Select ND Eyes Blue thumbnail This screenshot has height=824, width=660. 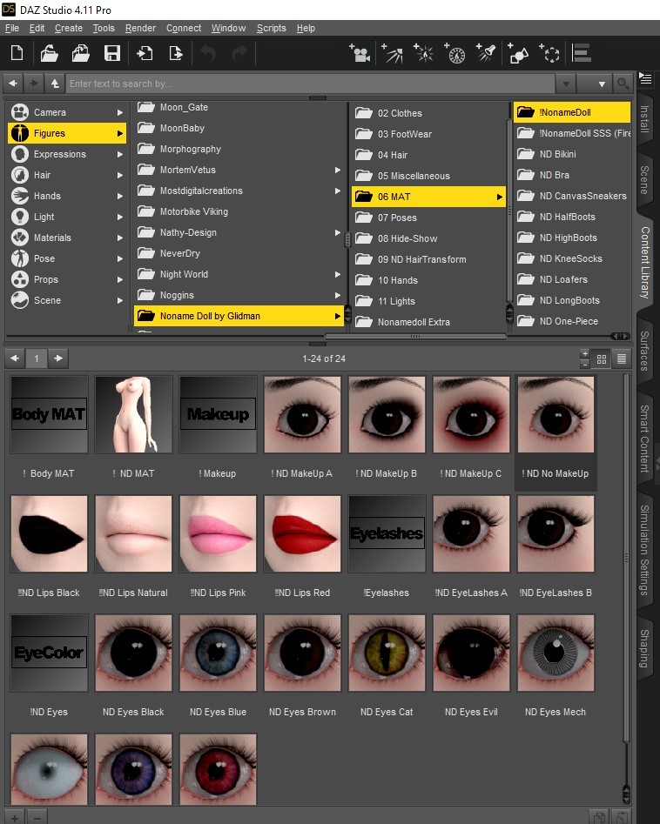tap(218, 653)
